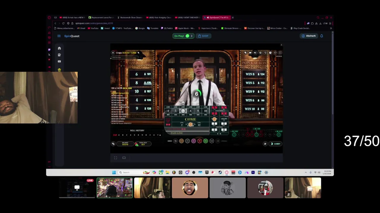Enter game fullscreen mode

[280, 53]
